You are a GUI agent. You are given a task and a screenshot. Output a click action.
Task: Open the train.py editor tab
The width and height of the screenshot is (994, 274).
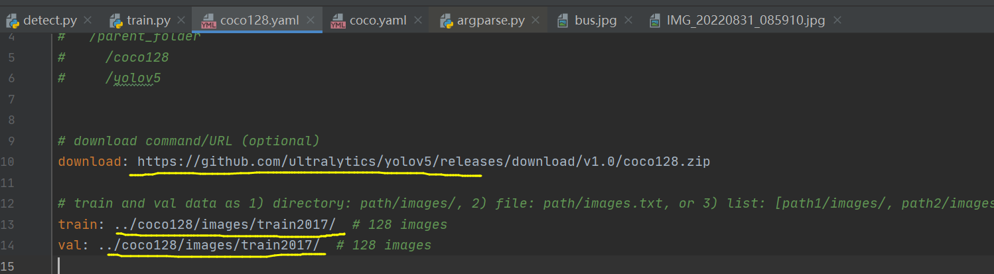pyautogui.click(x=149, y=21)
